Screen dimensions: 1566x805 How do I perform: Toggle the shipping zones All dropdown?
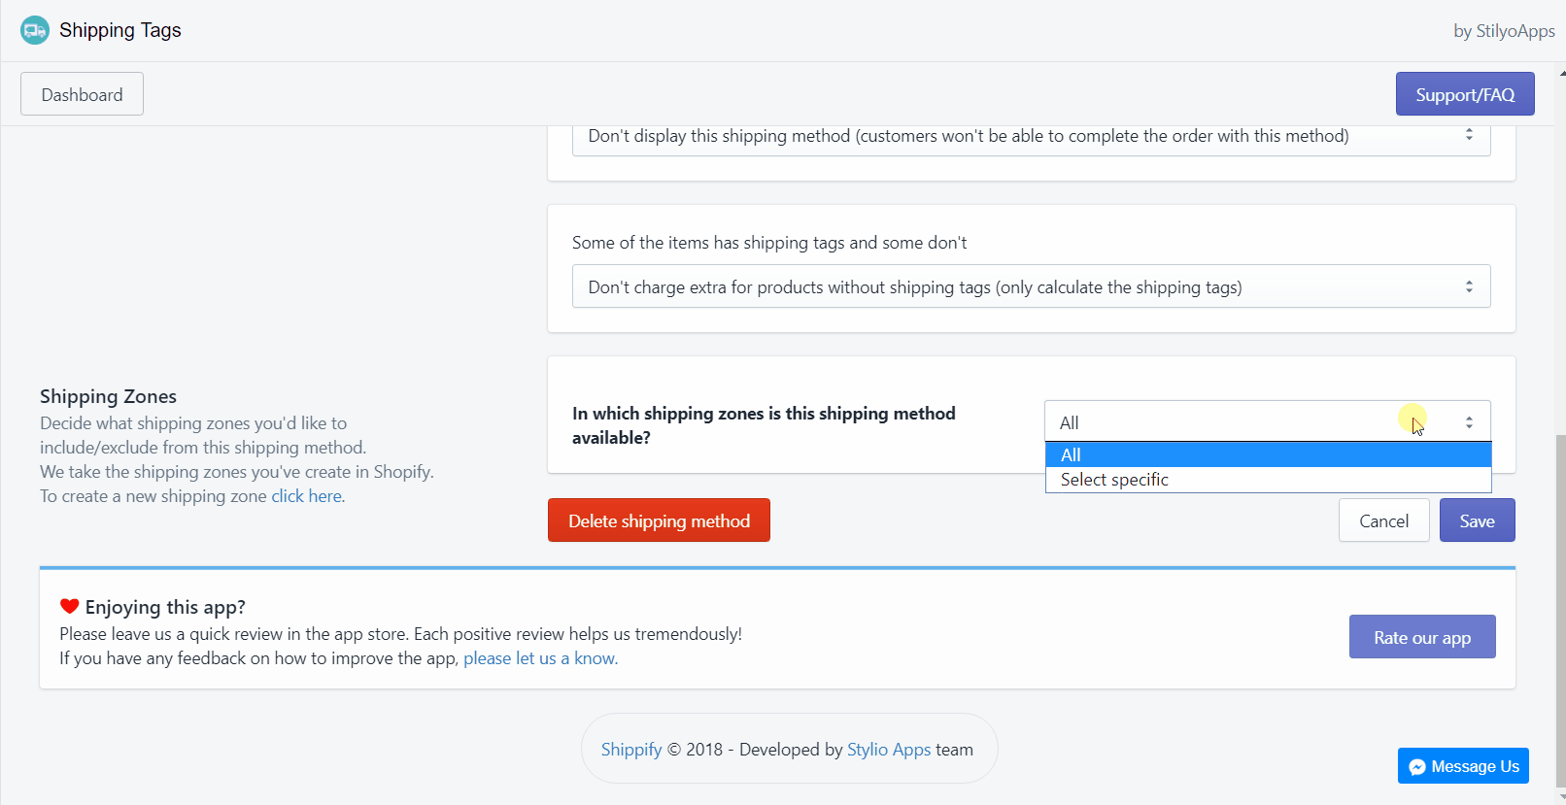1268,422
